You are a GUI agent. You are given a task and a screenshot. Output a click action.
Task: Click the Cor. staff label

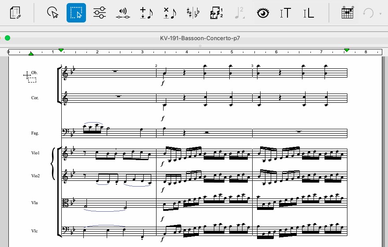35,98
